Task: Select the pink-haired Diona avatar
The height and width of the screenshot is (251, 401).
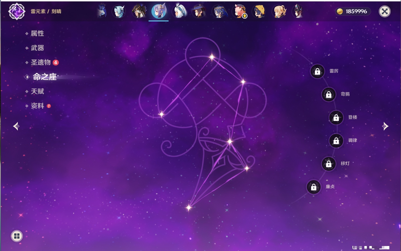Action: [239, 11]
